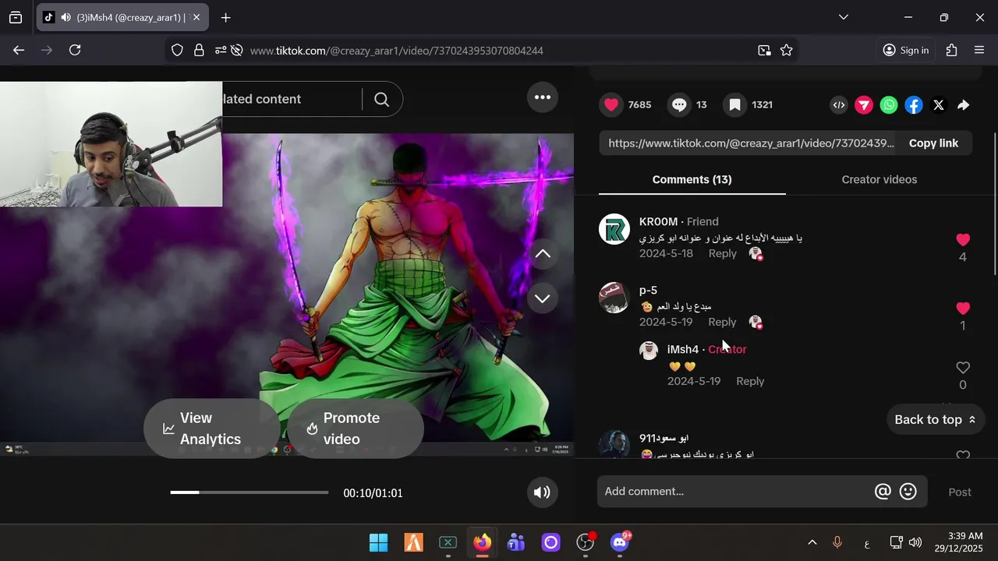Reply to p-5's comment
The width and height of the screenshot is (998, 561).
point(722,322)
